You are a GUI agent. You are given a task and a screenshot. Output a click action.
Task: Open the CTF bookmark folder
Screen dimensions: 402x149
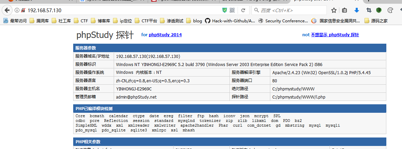tap(81, 21)
